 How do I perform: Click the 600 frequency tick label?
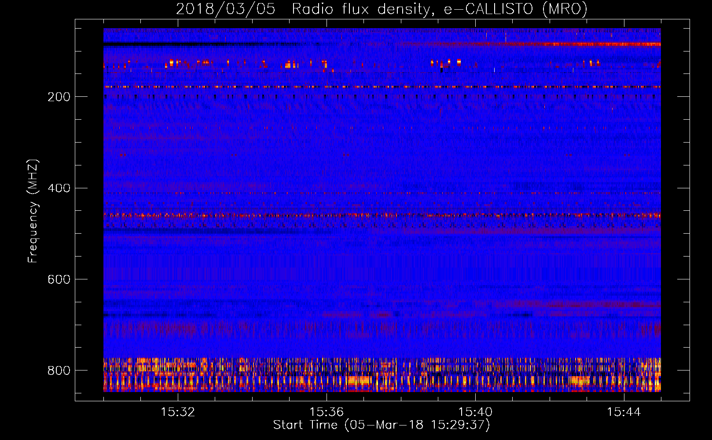point(59,280)
